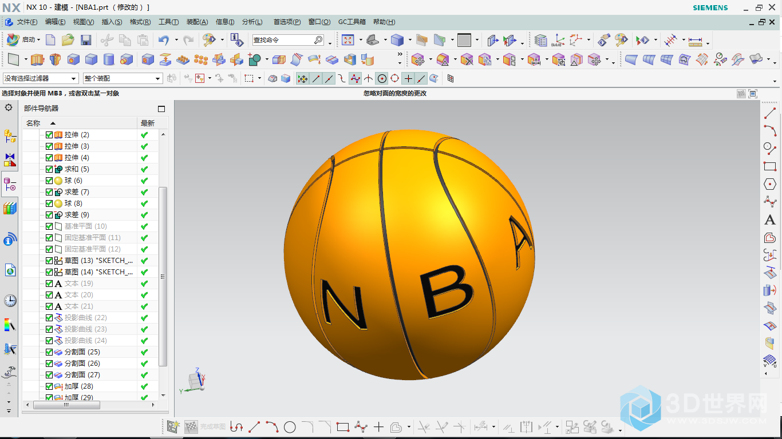Select the Text 'A' curve tool
This screenshot has height=439, width=782.
point(770,219)
